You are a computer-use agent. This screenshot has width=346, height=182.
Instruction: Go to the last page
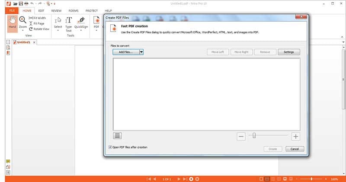(x=185, y=179)
